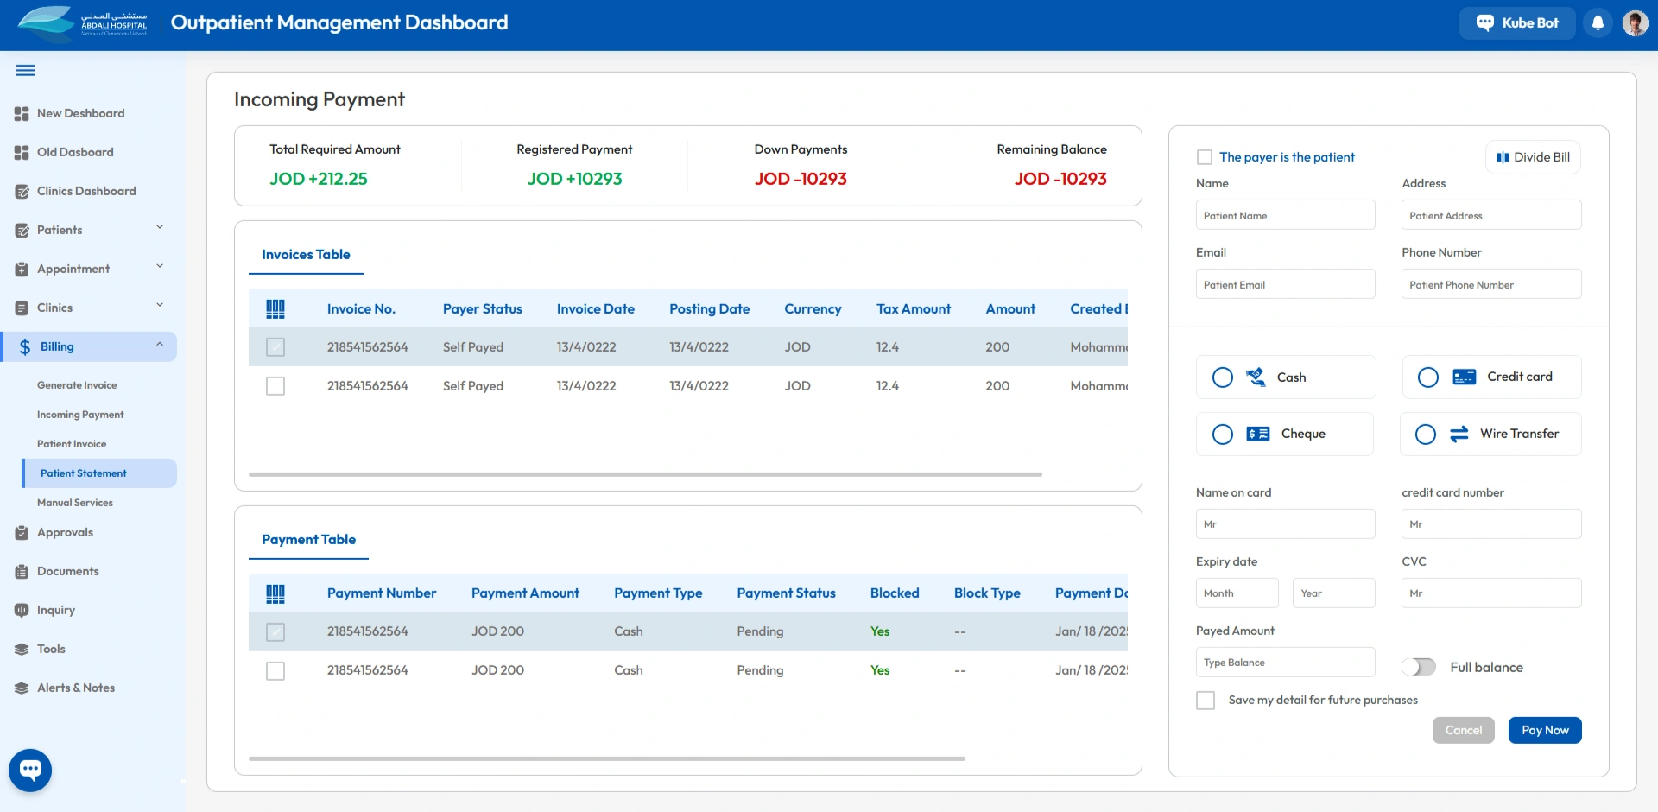Switch to the Payment Table tab

click(308, 540)
